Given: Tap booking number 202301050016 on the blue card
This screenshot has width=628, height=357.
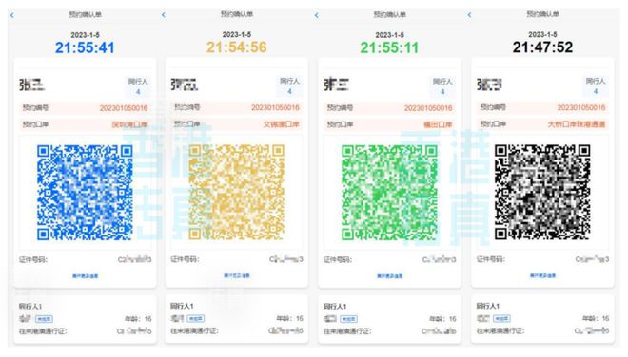Looking at the screenshot, I should (x=124, y=108).
